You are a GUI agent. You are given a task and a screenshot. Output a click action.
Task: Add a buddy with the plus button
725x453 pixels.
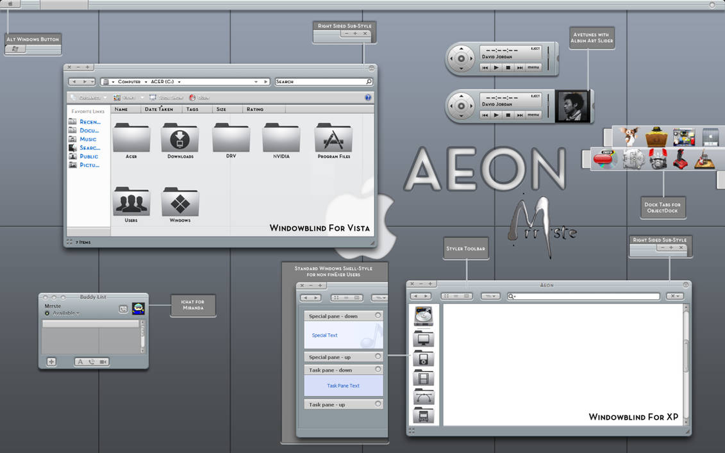tap(51, 361)
